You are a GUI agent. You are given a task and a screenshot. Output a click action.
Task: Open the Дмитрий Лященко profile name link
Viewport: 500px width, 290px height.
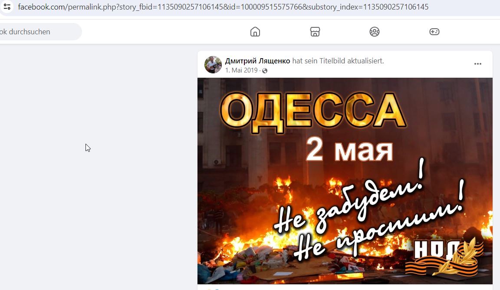click(x=257, y=61)
